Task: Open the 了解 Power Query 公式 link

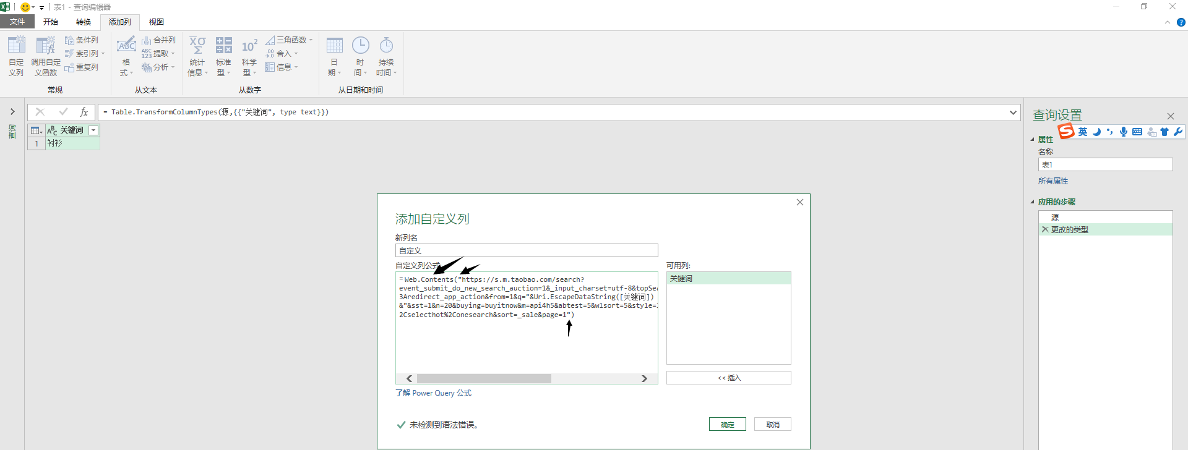Action: click(433, 393)
